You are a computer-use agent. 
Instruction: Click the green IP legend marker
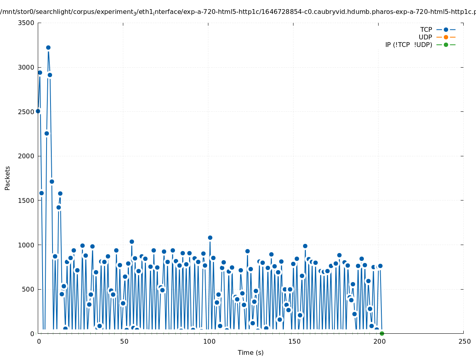click(x=446, y=45)
